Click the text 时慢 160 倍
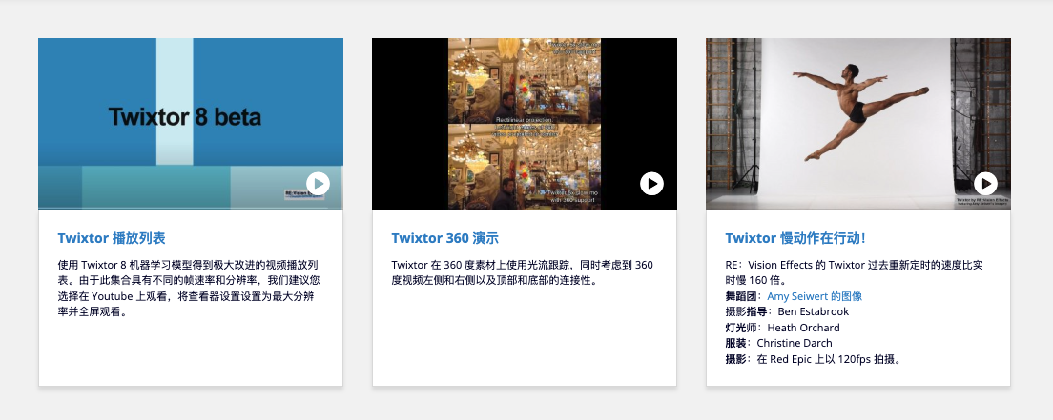1053x420 pixels. click(757, 280)
